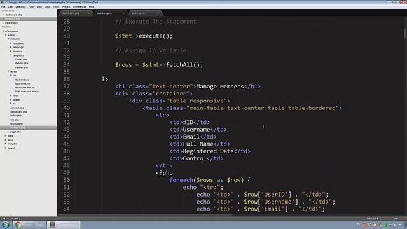Viewport: 407px width, 229px height.
Task: Collapse the templates folder
Action: point(11,55)
